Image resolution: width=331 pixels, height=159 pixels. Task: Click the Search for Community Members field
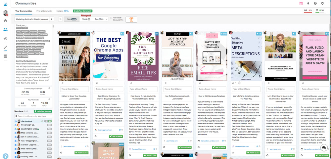click(33, 116)
